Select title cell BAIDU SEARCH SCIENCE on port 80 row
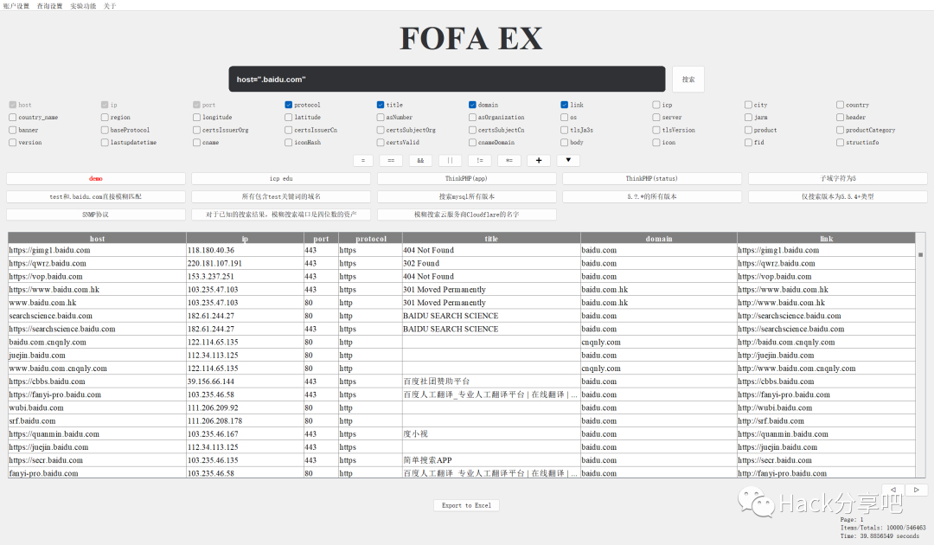The width and height of the screenshot is (934, 545). pyautogui.click(x=491, y=316)
